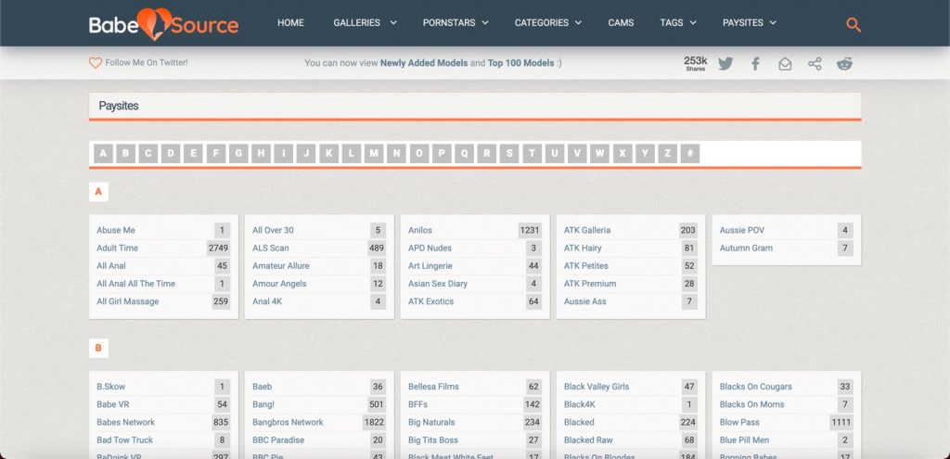Expand the Tags dropdown menu
The height and width of the screenshot is (459, 950).
(678, 23)
